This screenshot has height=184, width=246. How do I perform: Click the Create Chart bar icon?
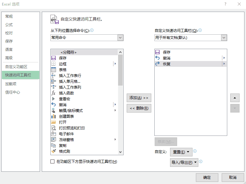coord(54,117)
